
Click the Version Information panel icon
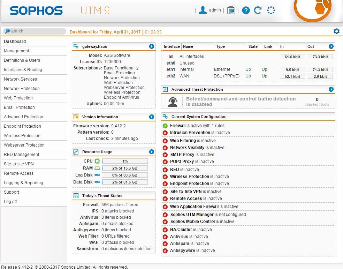(x=76, y=117)
